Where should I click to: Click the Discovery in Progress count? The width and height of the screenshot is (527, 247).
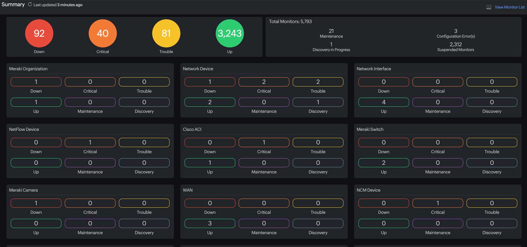pyautogui.click(x=331, y=45)
